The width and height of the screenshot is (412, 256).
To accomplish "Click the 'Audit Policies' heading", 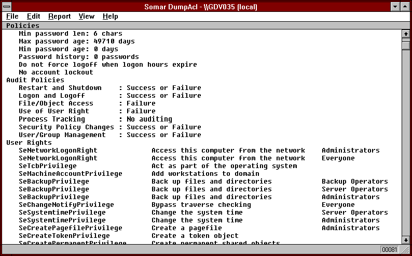I will coord(35,80).
